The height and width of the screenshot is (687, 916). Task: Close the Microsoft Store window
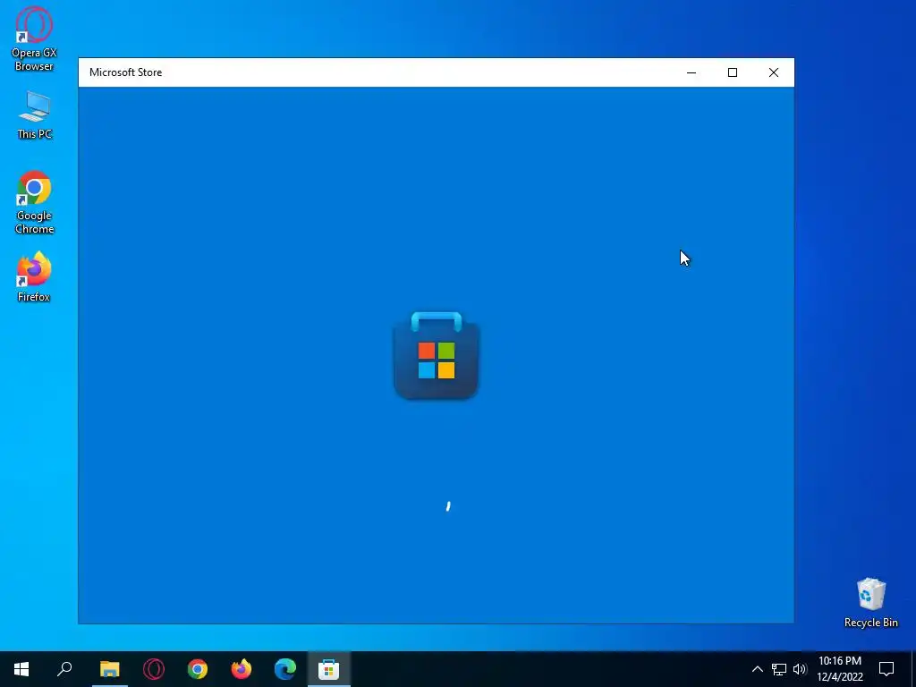click(x=774, y=72)
